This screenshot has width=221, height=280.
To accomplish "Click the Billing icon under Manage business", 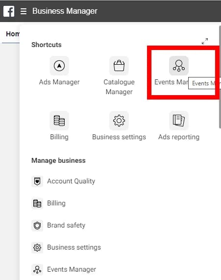I will pyautogui.click(x=37, y=203).
